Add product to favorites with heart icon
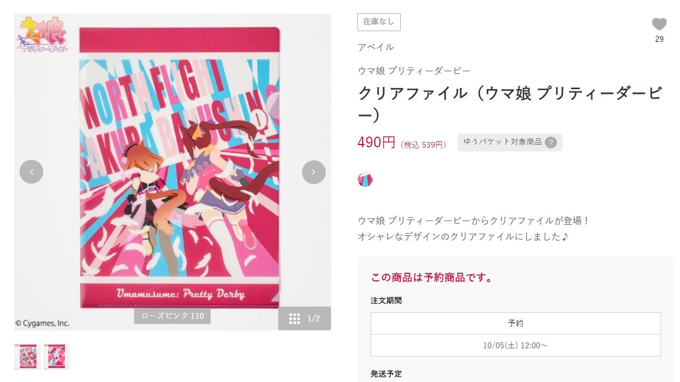The width and height of the screenshot is (680, 382). click(659, 24)
